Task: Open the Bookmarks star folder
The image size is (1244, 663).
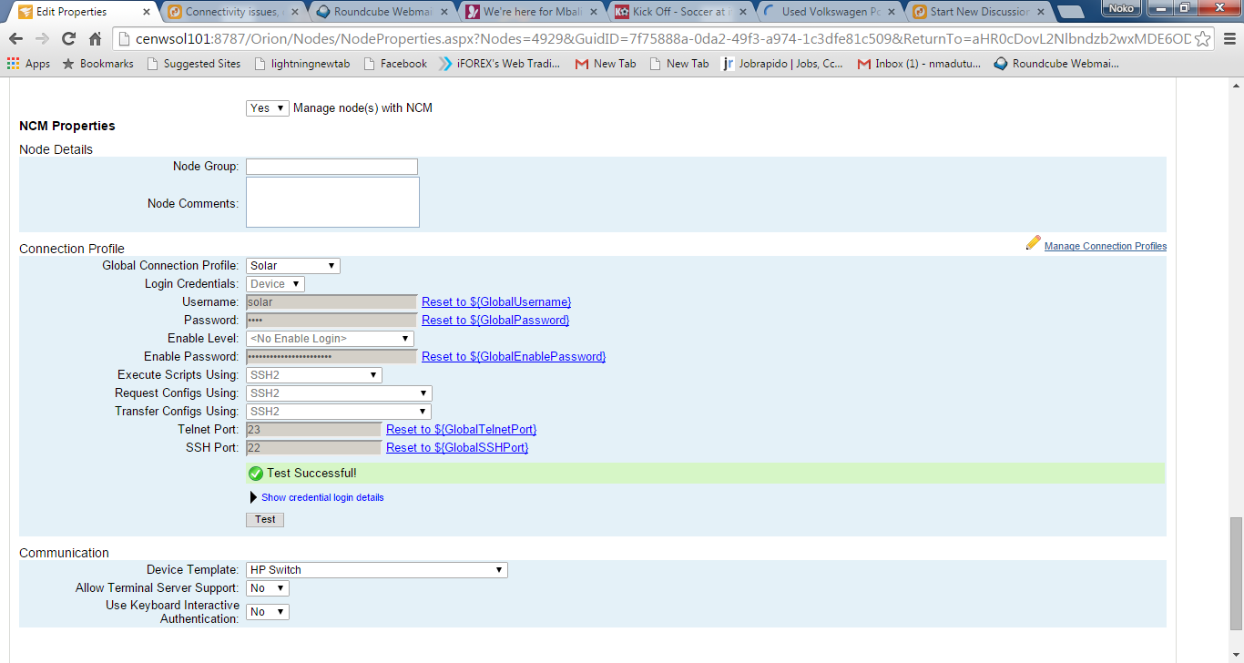Action: click(x=97, y=64)
